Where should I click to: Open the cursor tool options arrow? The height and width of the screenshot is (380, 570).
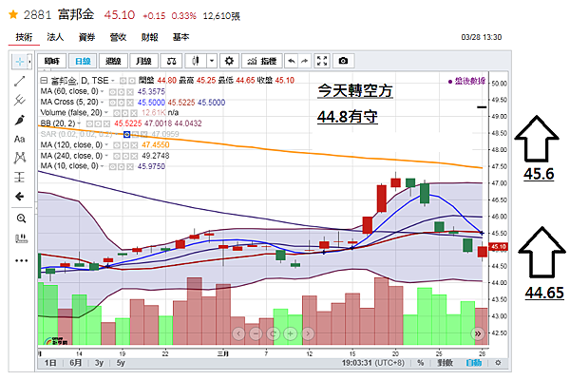[x=29, y=62]
